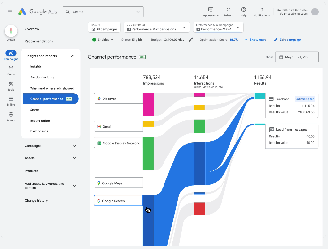328x249 pixels.
Task: Click the Discover channel icon
Action: tap(99, 99)
